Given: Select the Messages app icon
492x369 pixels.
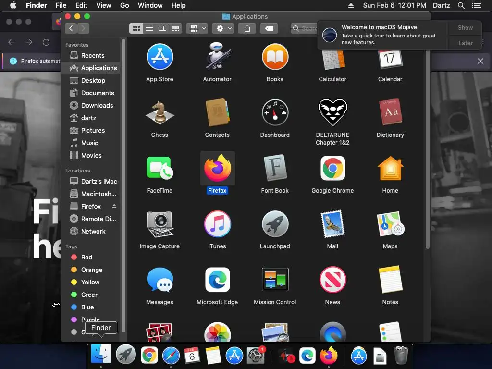Looking at the screenshot, I should point(160,280).
